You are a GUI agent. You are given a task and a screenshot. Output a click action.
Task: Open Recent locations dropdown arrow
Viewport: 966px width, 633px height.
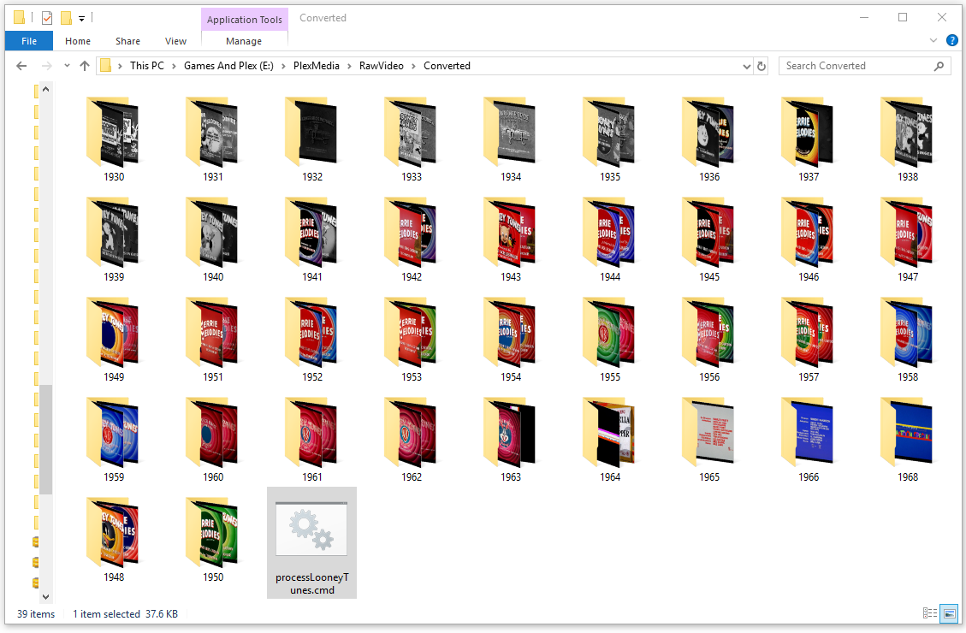67,67
